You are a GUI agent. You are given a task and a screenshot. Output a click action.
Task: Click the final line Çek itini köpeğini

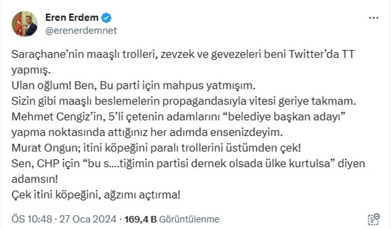(x=95, y=195)
